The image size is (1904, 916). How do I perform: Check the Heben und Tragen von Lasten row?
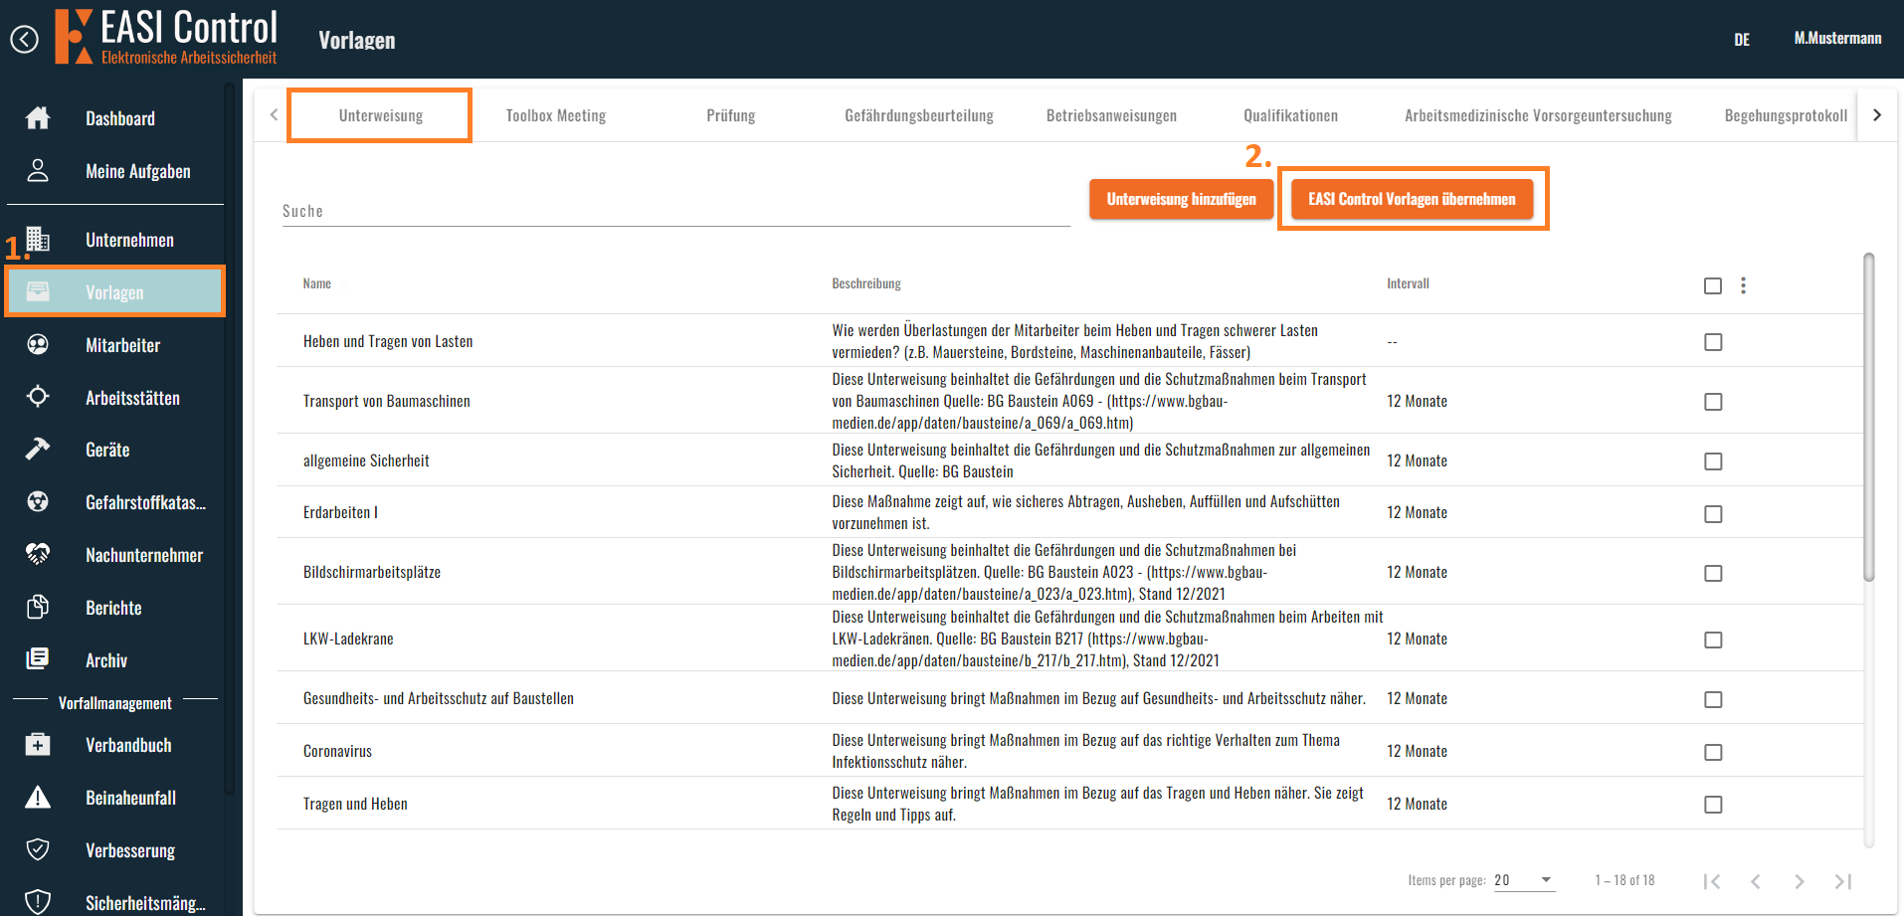click(x=1713, y=342)
